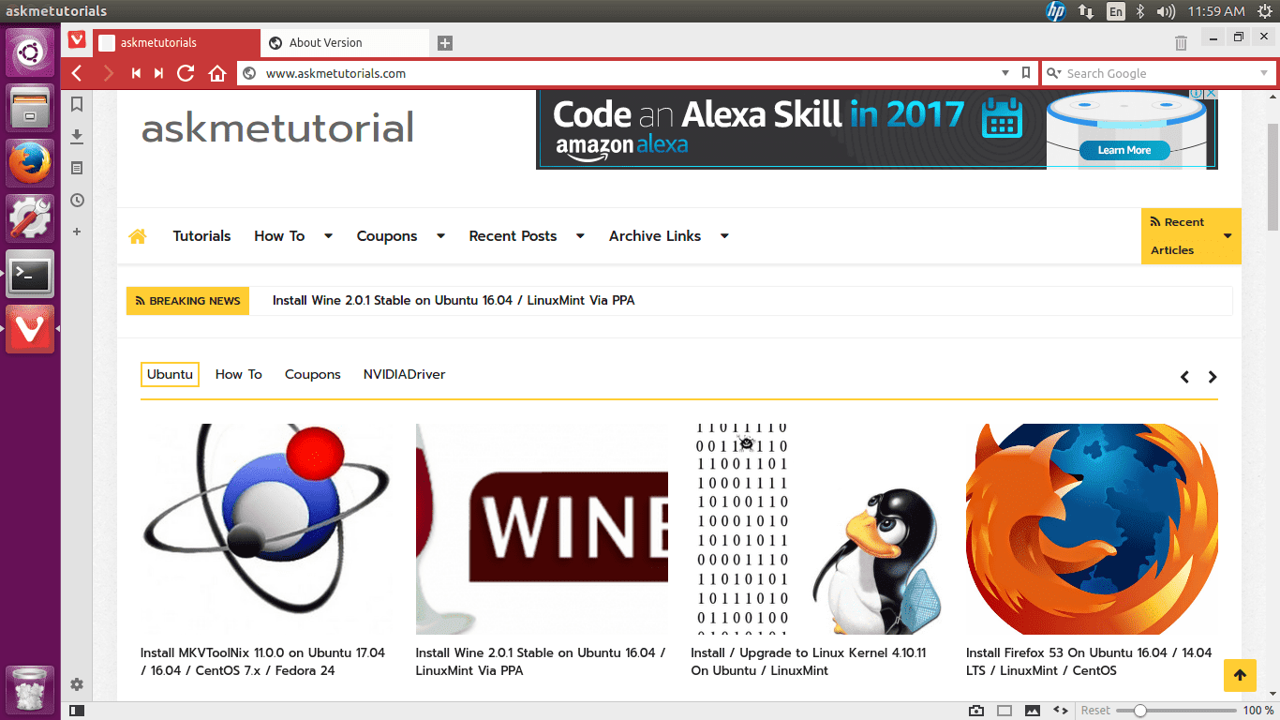Open a new tab with plus button

pyautogui.click(x=445, y=43)
